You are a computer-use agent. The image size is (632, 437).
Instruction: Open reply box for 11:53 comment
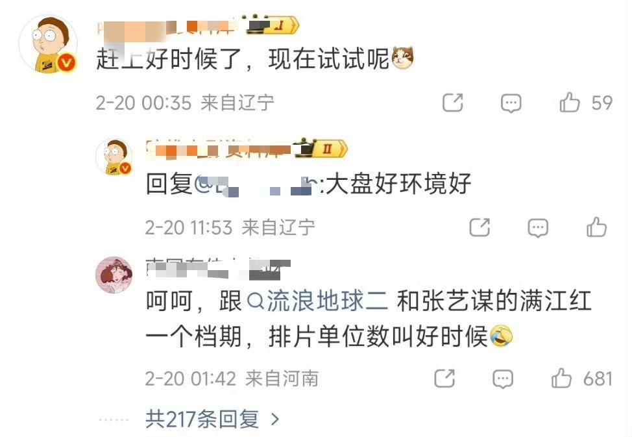[538, 227]
